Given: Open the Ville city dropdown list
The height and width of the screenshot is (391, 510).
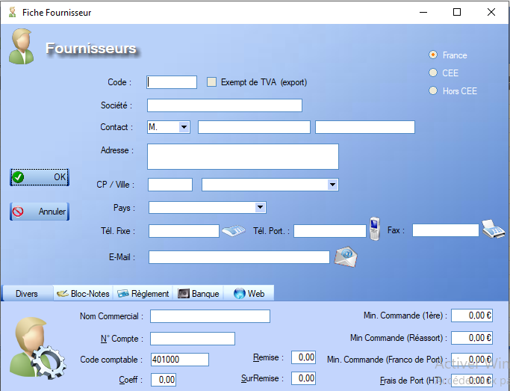Looking at the screenshot, I should [333, 185].
